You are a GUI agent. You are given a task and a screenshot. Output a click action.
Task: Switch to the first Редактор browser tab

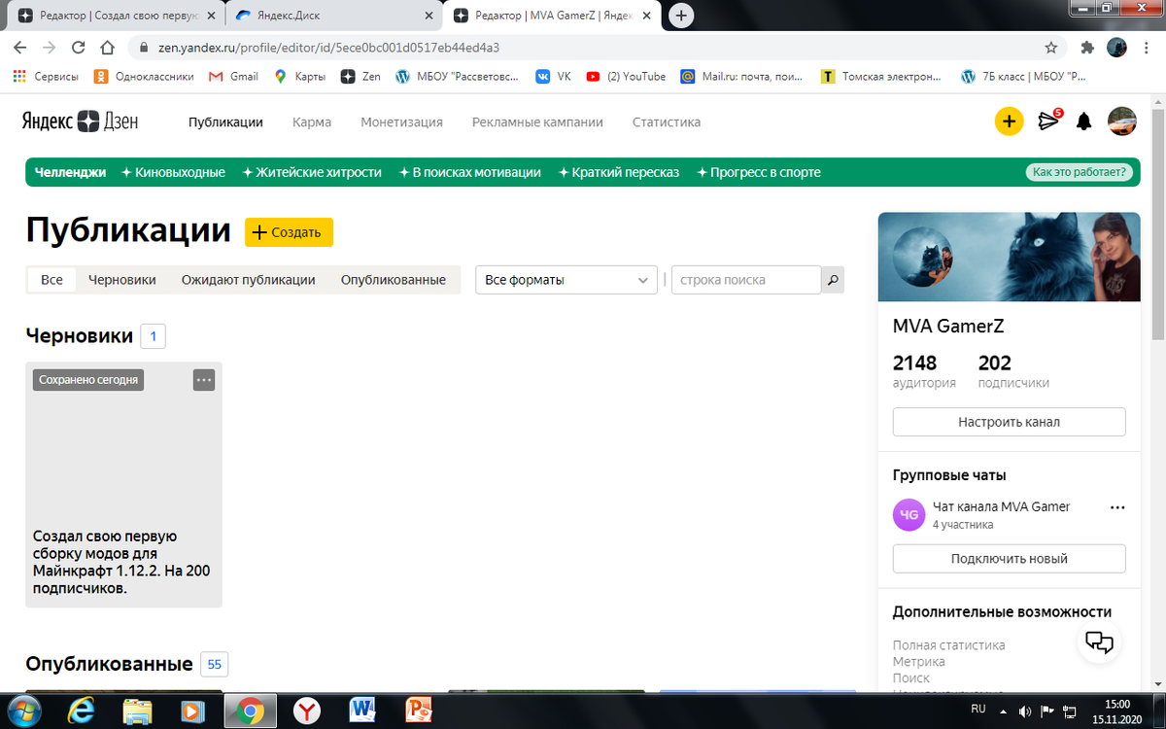tap(115, 16)
